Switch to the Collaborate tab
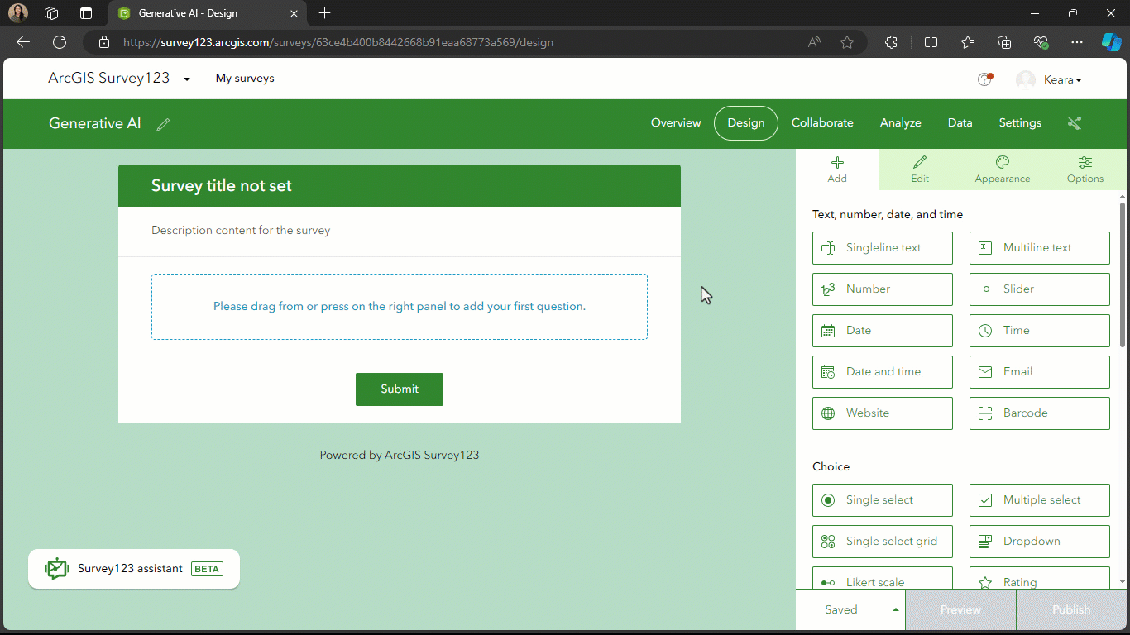 point(821,122)
